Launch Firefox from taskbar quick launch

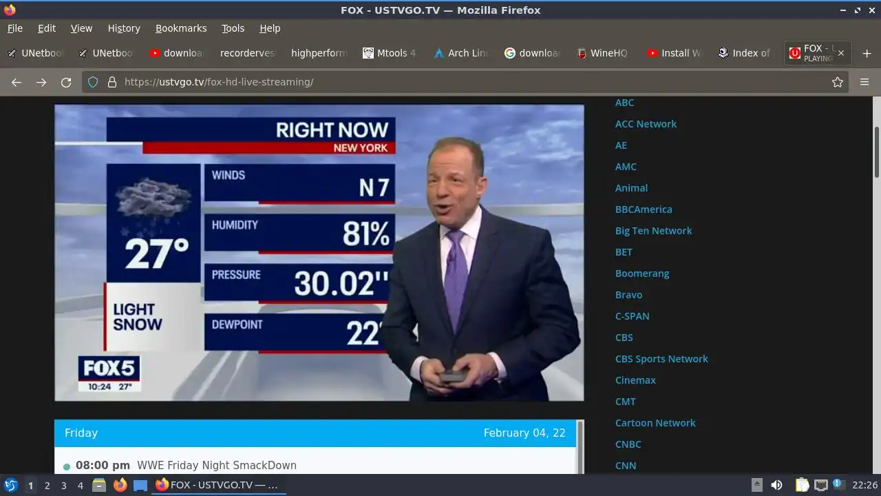coord(120,485)
